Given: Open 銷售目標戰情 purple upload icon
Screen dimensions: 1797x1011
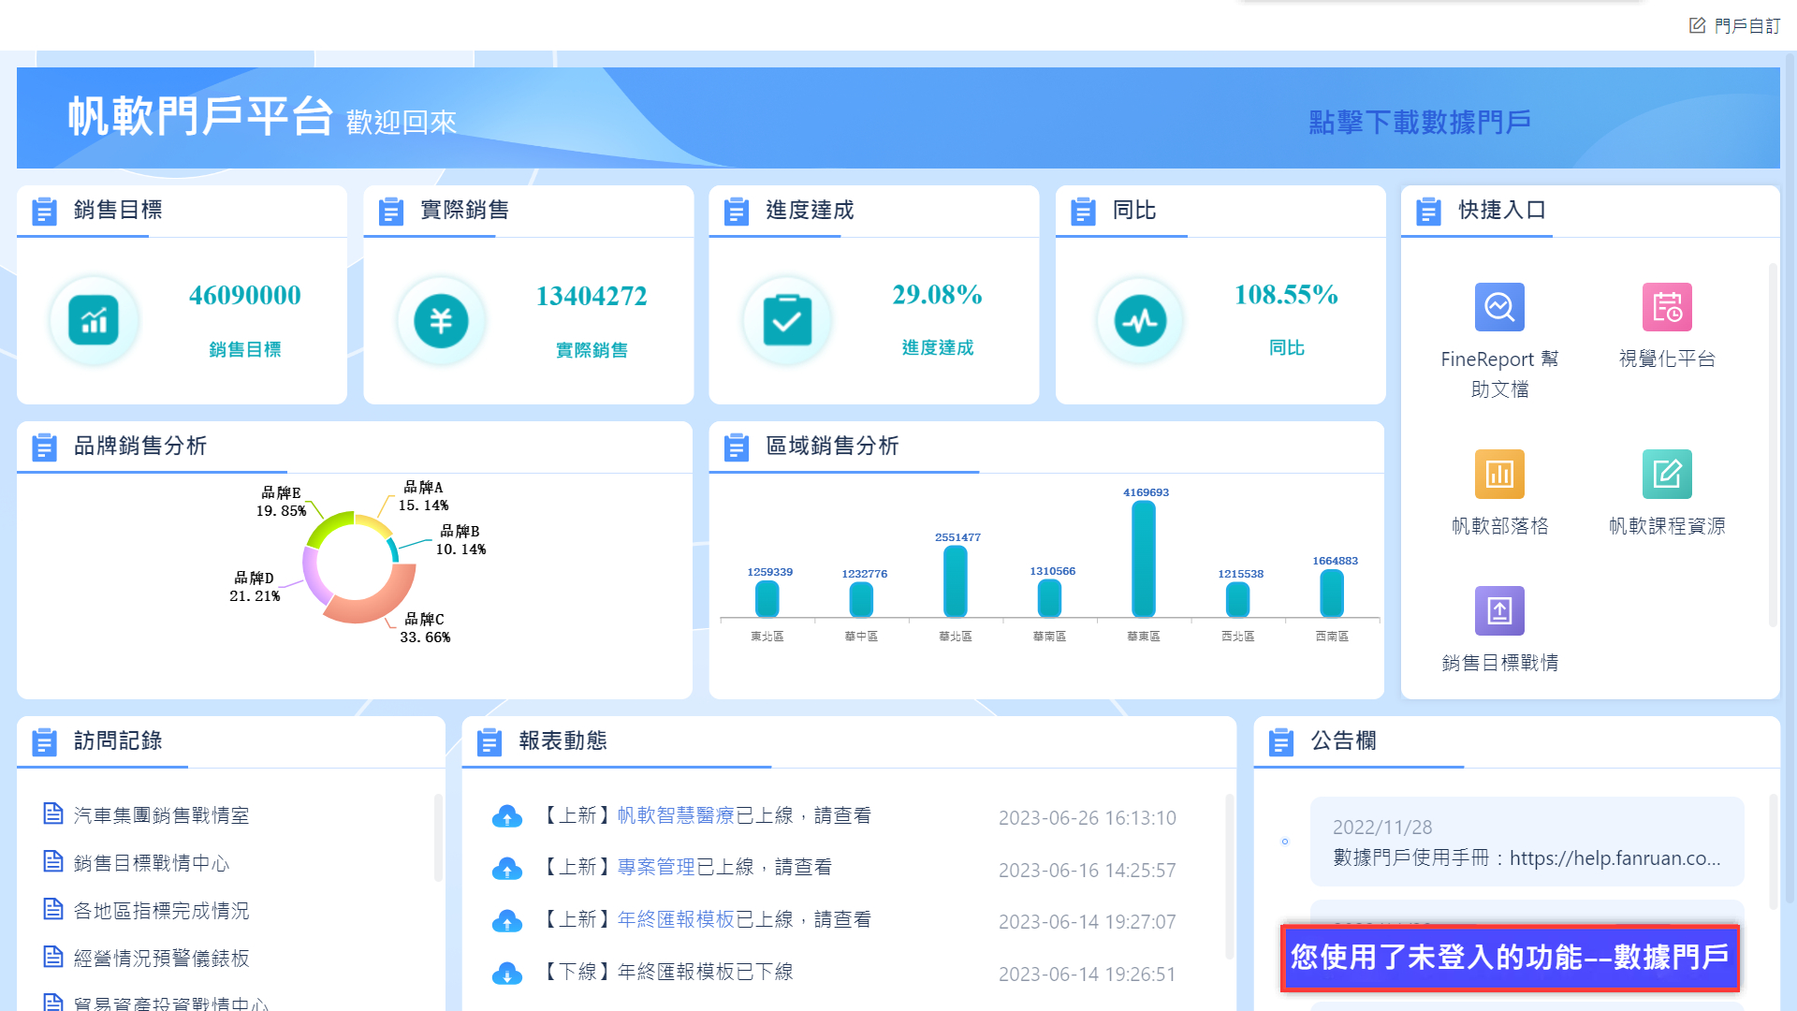Looking at the screenshot, I should point(1499,610).
